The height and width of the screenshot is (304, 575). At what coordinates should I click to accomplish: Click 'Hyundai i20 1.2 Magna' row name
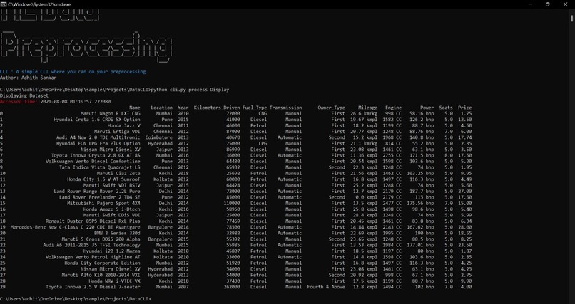[x=112, y=251]
